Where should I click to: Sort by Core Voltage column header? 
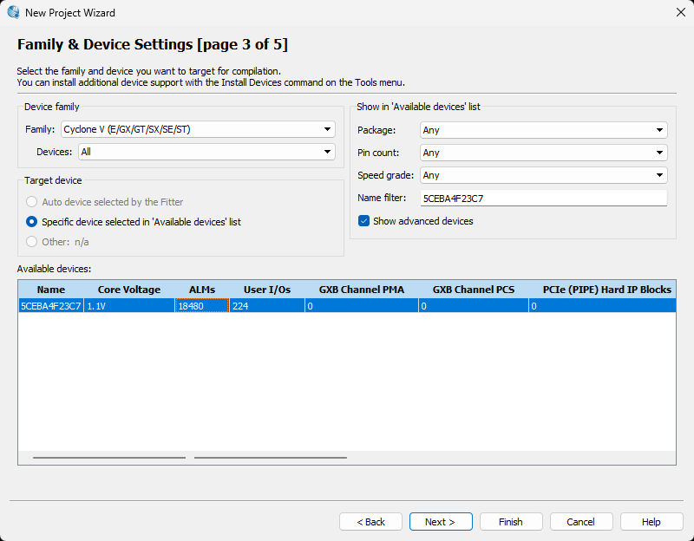pos(129,290)
